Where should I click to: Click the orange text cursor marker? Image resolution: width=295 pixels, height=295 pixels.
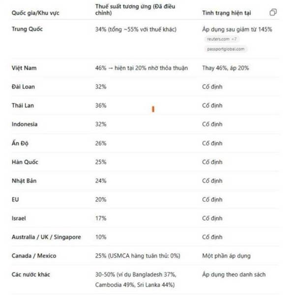pos(153,109)
